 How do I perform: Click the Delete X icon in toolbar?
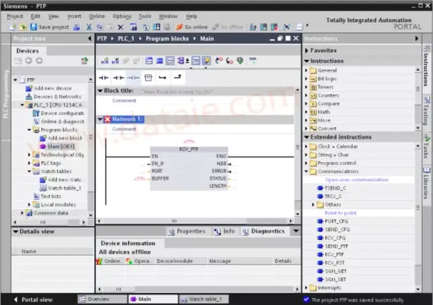click(x=120, y=27)
